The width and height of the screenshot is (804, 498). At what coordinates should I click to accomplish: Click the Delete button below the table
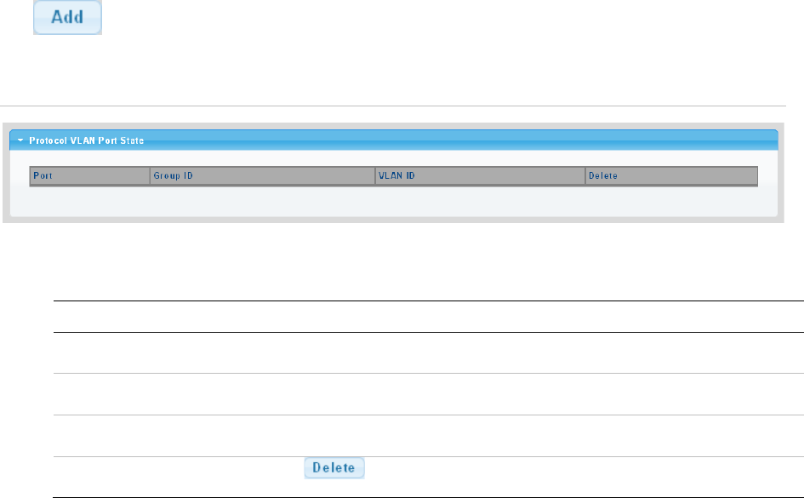pos(334,467)
